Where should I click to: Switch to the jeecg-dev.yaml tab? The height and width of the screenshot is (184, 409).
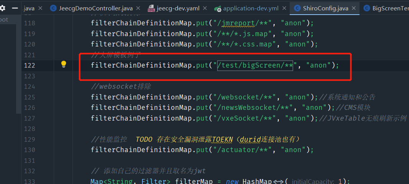(178, 8)
